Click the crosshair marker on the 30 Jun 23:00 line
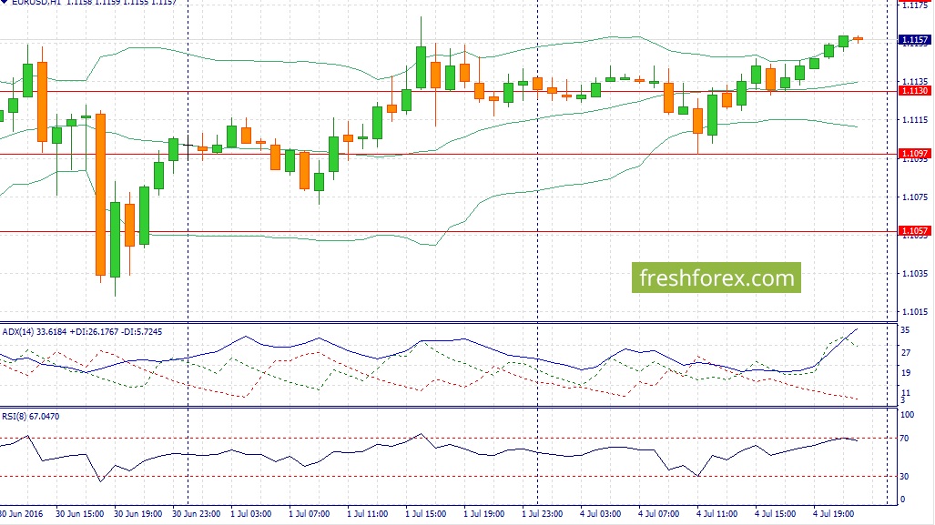 pos(188,145)
